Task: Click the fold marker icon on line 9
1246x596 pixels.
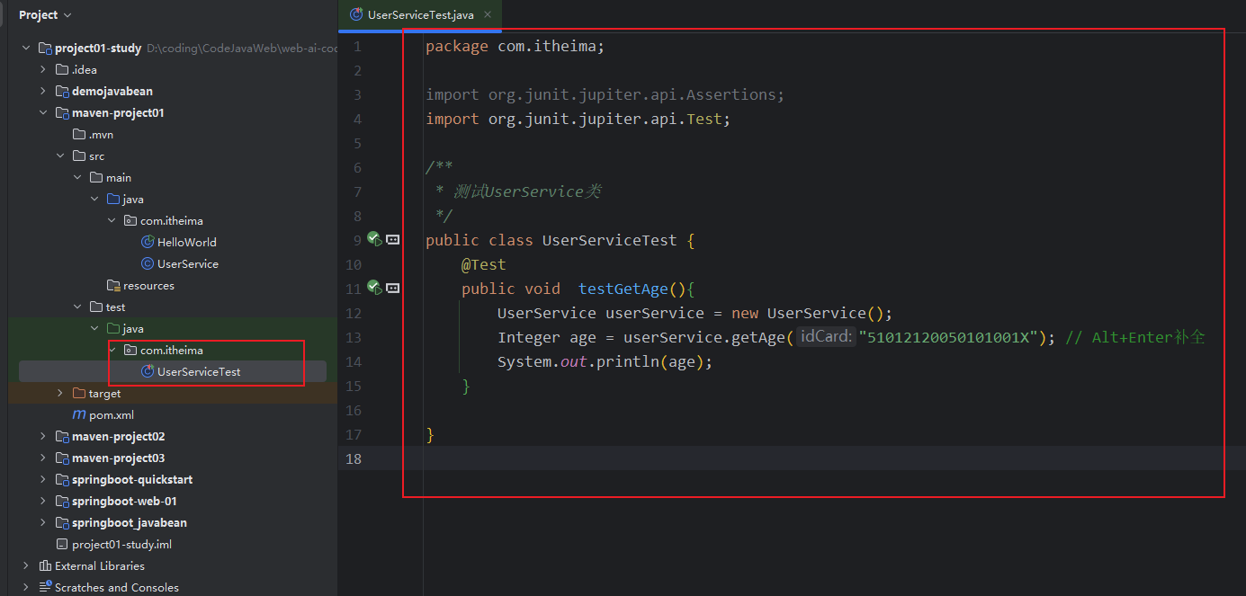Action: coord(393,240)
